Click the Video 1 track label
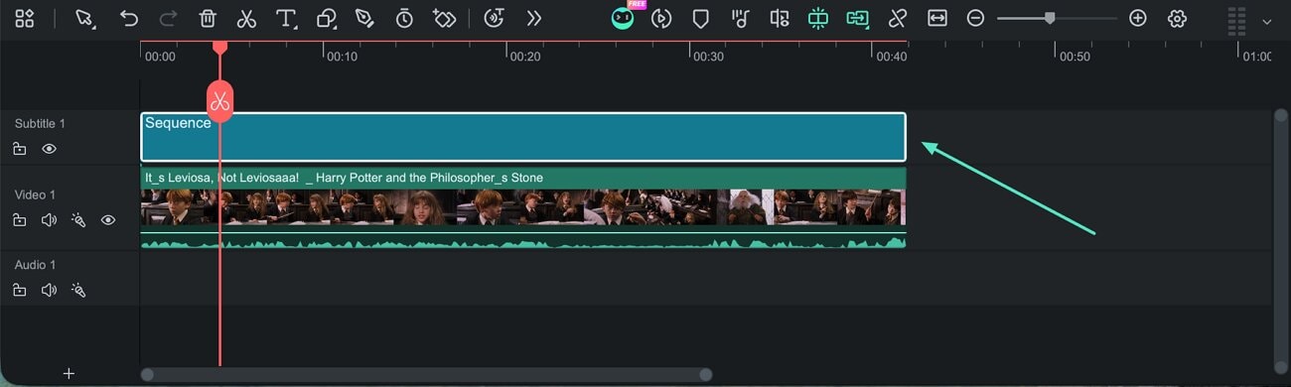1291x387 pixels. pos(35,194)
